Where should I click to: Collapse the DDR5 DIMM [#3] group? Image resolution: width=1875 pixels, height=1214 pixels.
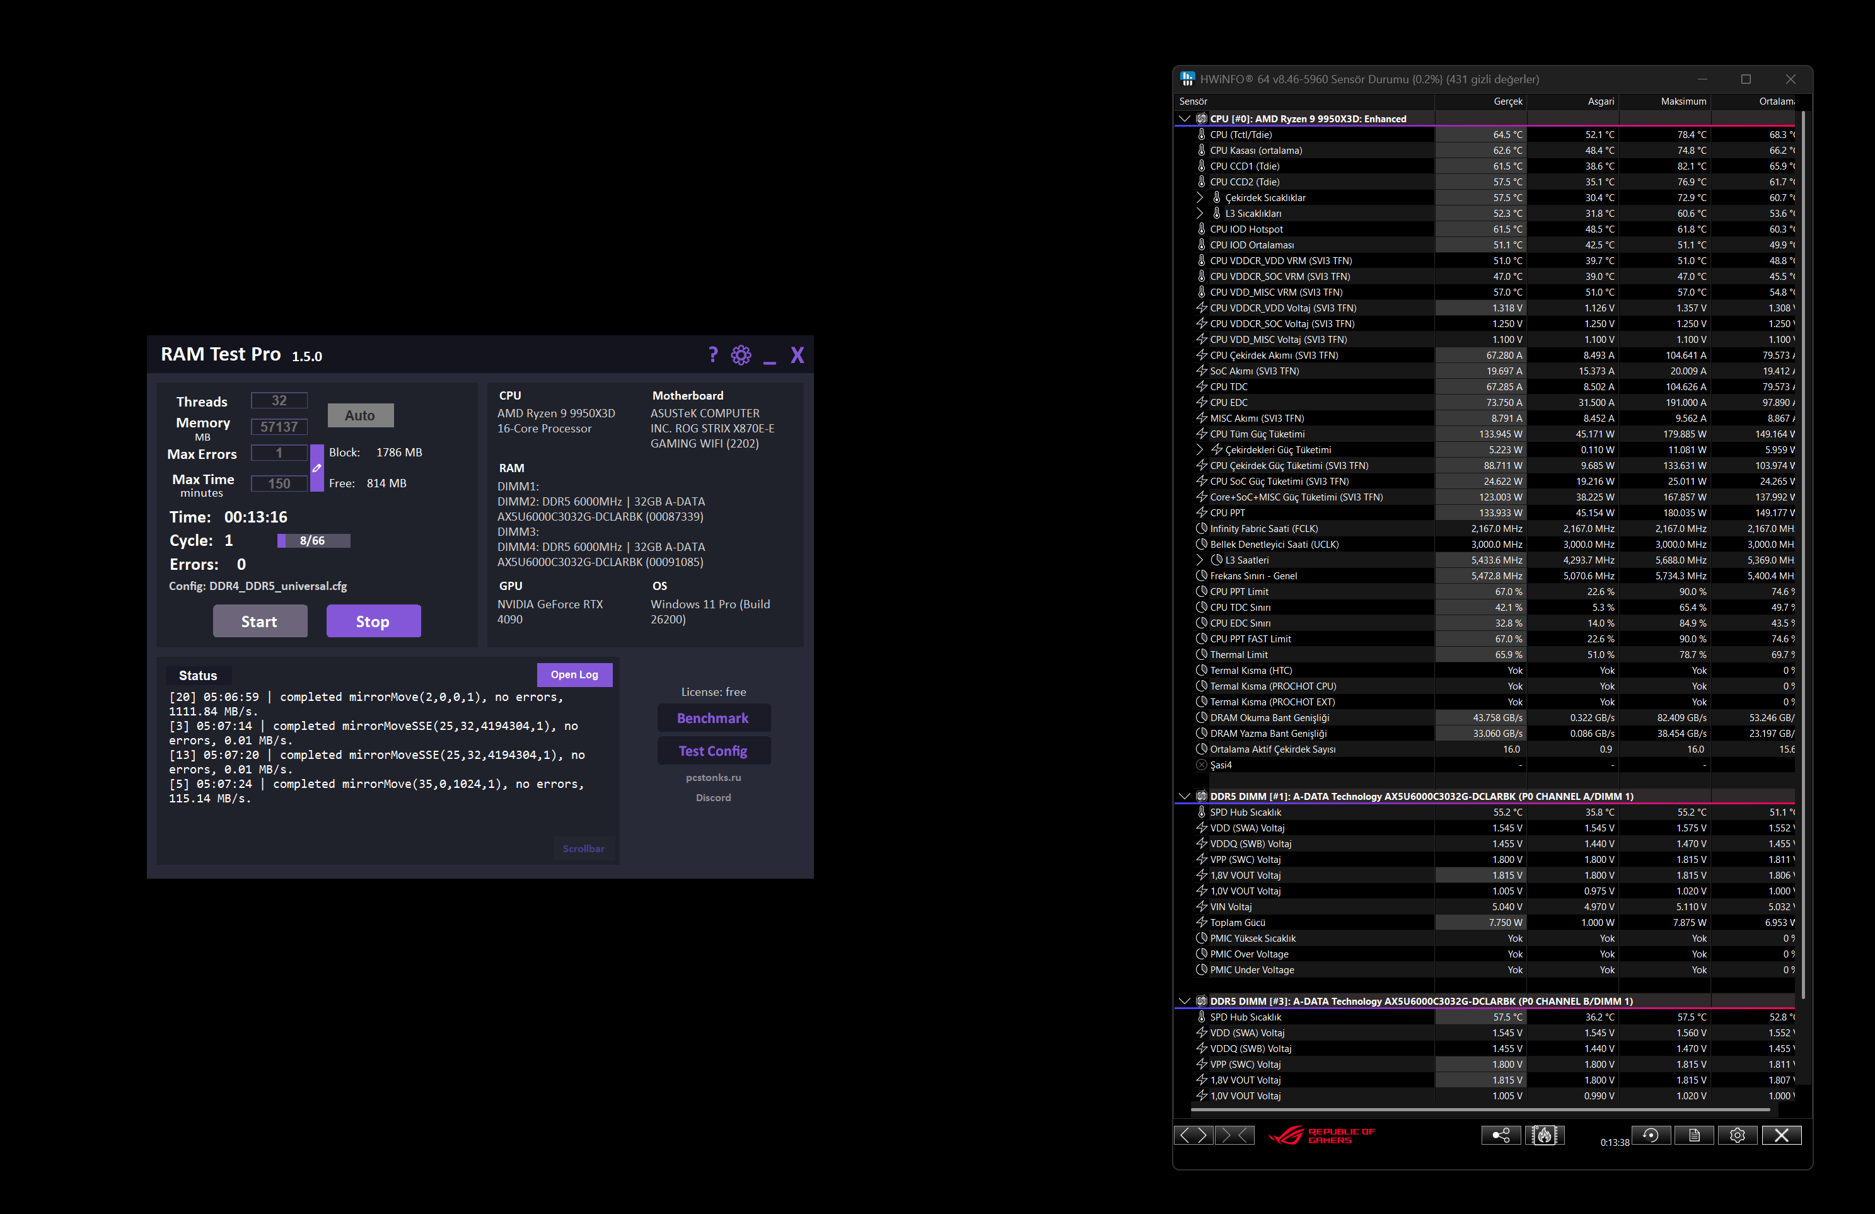pyautogui.click(x=1184, y=1002)
